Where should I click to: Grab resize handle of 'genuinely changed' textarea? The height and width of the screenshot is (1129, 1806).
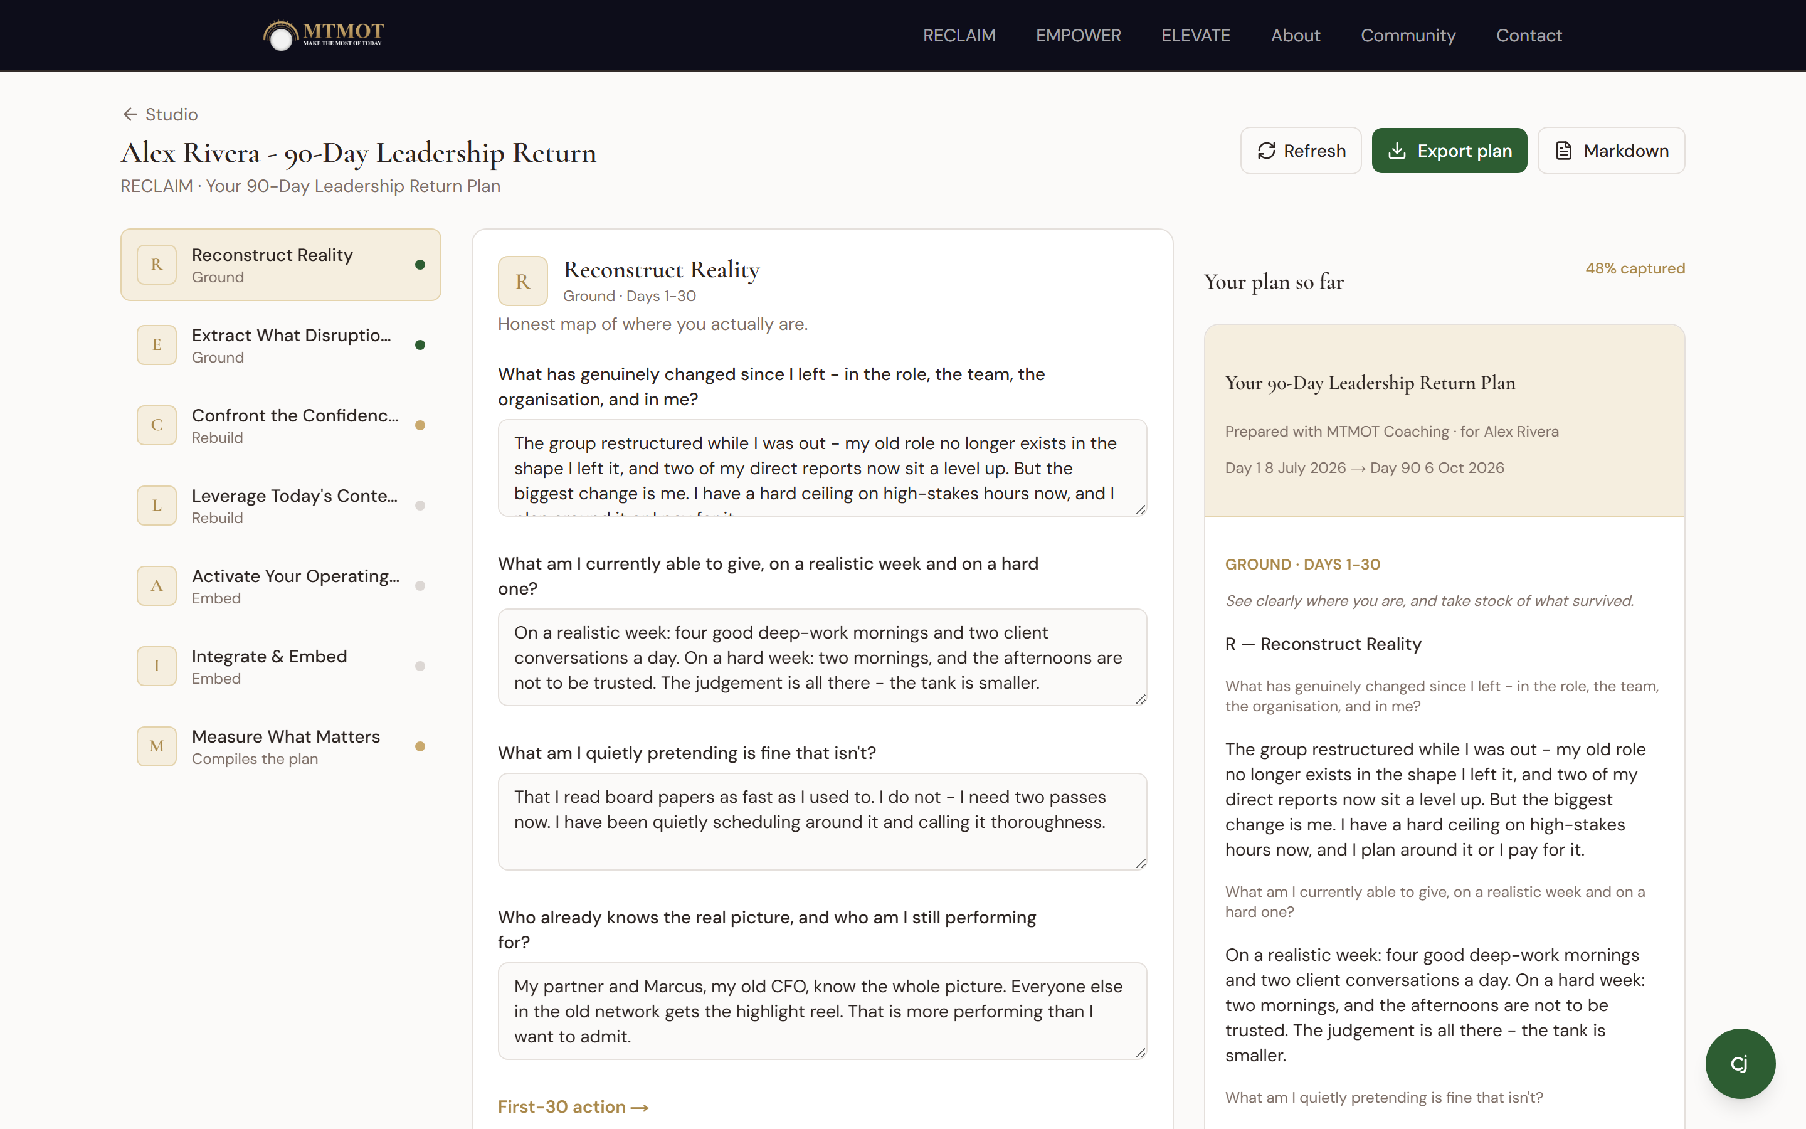(x=1140, y=510)
